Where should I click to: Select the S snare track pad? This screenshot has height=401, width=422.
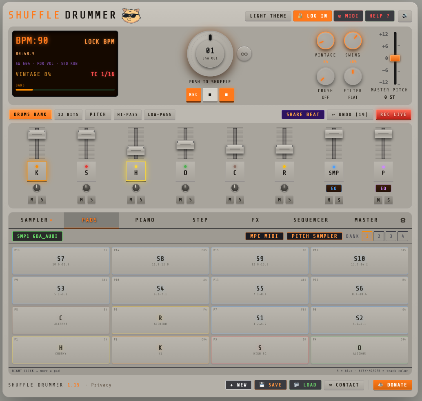87,171
